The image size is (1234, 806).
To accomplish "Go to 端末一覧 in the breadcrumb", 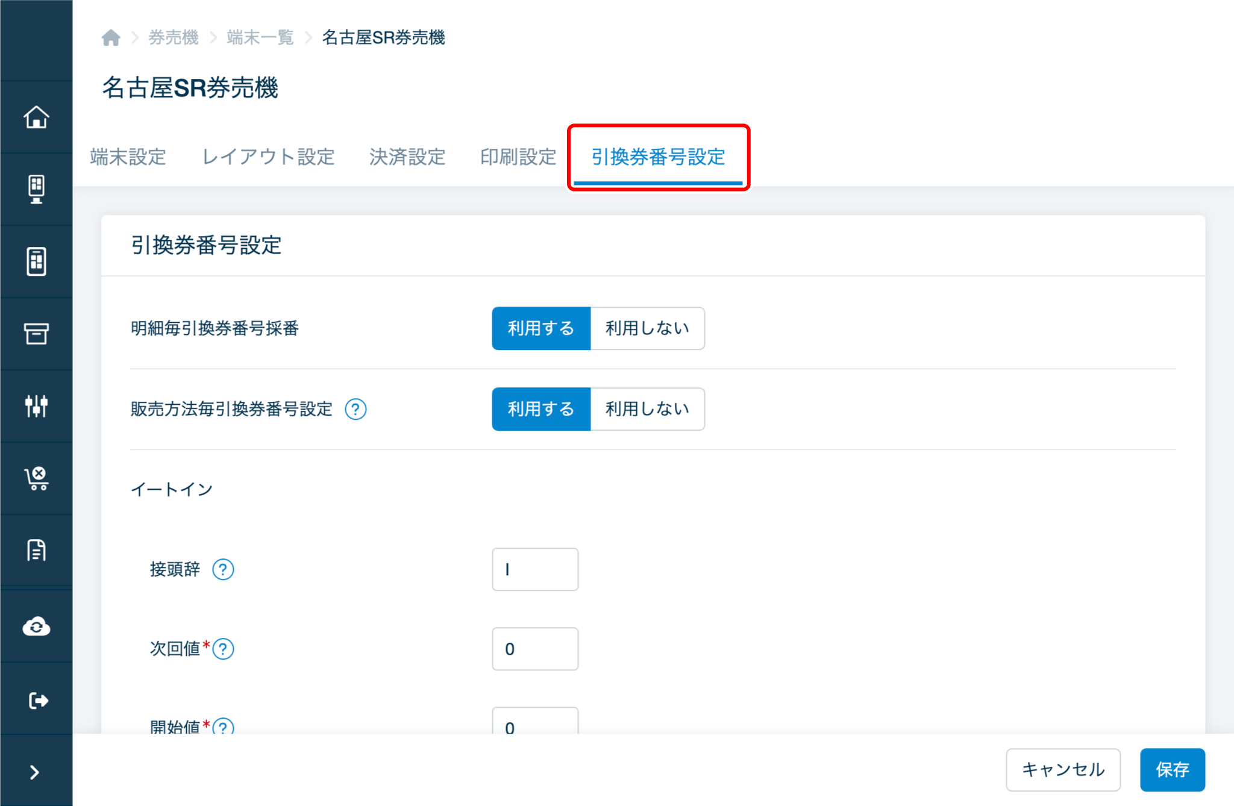I will tap(260, 38).
